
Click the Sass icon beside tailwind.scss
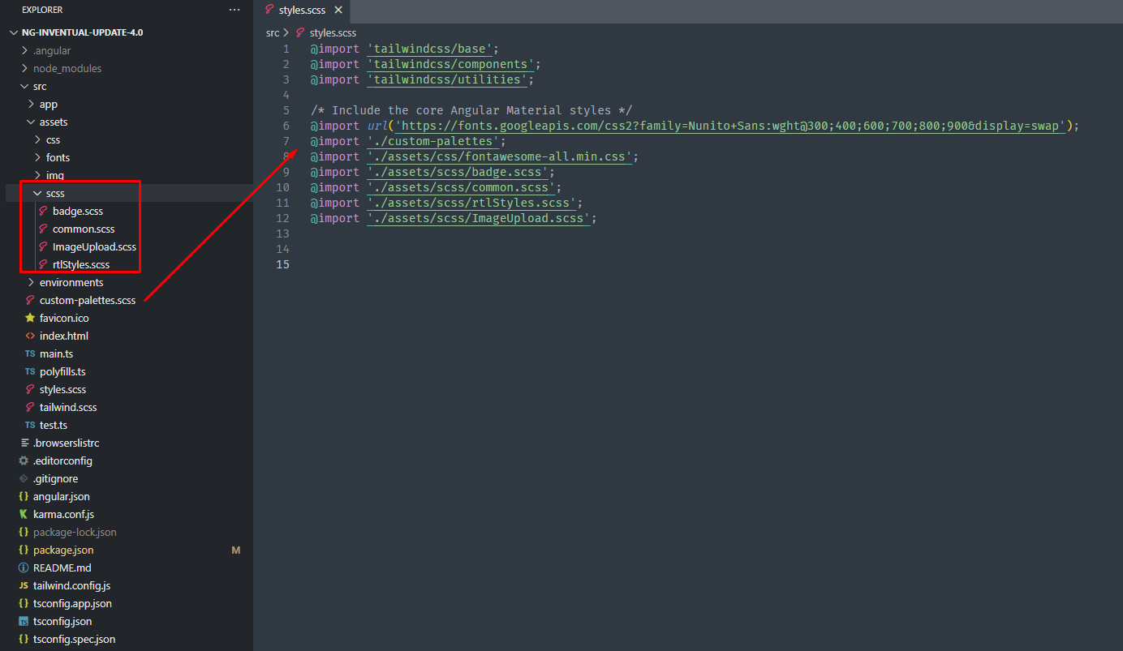tap(31, 407)
